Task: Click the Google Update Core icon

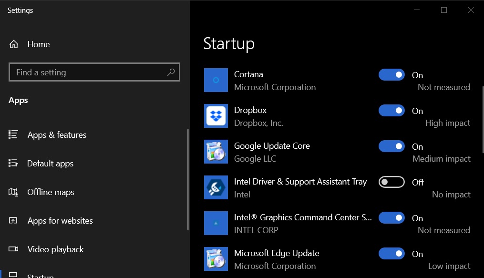Action: (216, 152)
